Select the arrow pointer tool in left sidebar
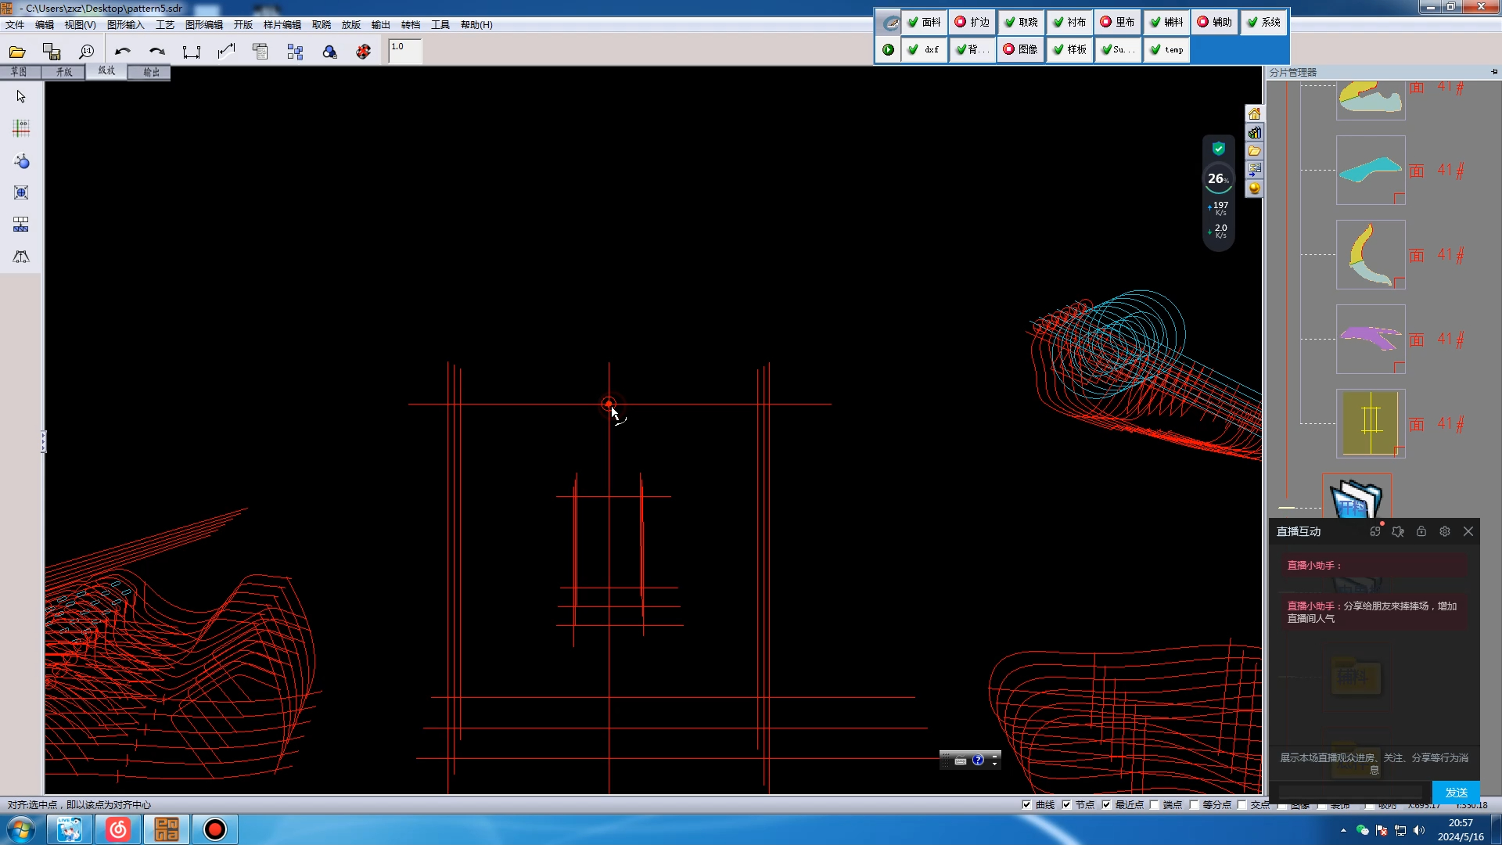 (x=21, y=96)
